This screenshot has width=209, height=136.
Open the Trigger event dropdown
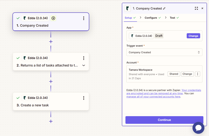[164, 52]
